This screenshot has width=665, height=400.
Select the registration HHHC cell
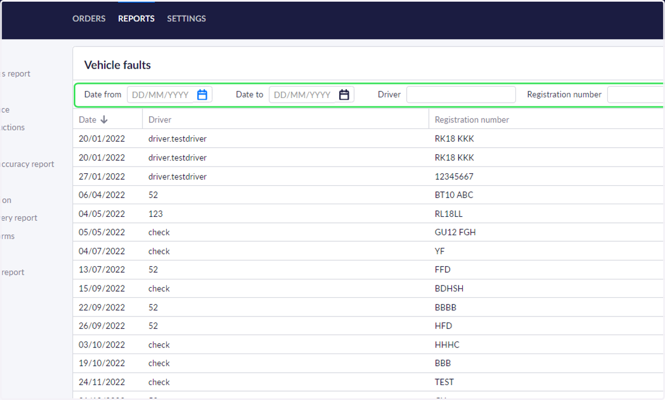coord(447,345)
